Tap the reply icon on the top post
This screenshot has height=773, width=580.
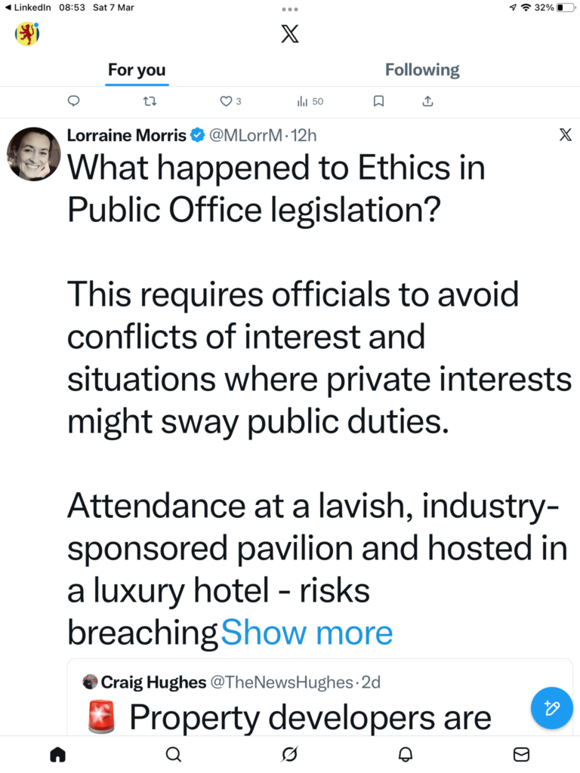(73, 101)
